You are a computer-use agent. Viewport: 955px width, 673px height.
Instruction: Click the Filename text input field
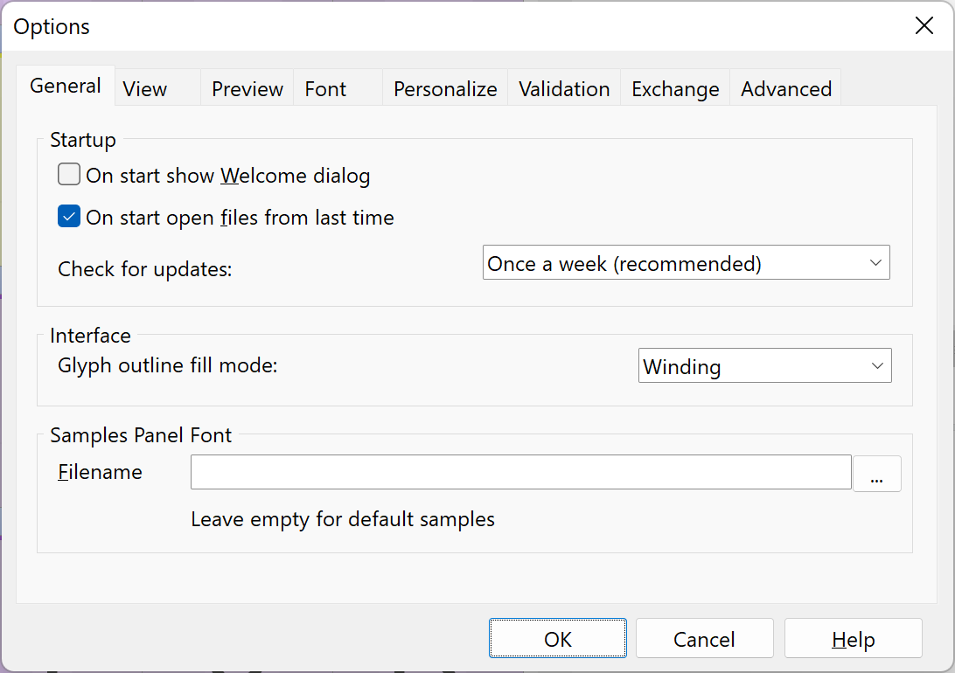click(520, 473)
